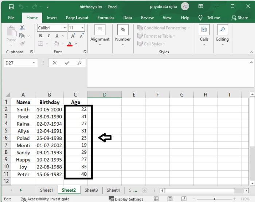Select column D header
The width and height of the screenshot is (255, 202).
coord(105,95)
